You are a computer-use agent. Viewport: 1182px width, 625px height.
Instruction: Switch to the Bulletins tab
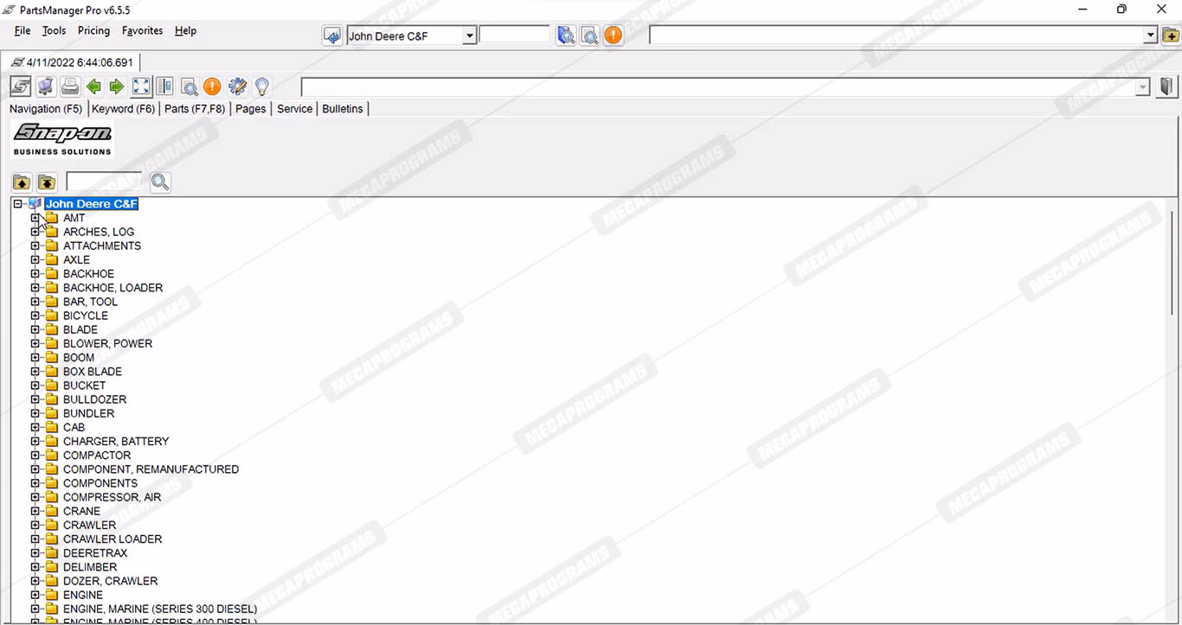(343, 109)
